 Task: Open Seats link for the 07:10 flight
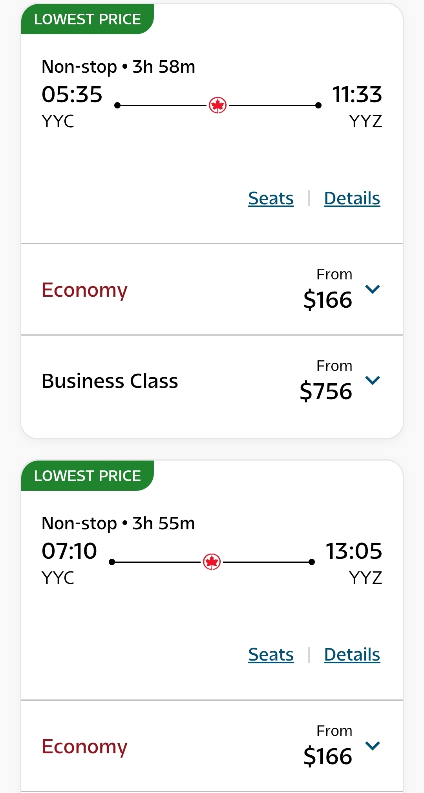pyautogui.click(x=271, y=655)
